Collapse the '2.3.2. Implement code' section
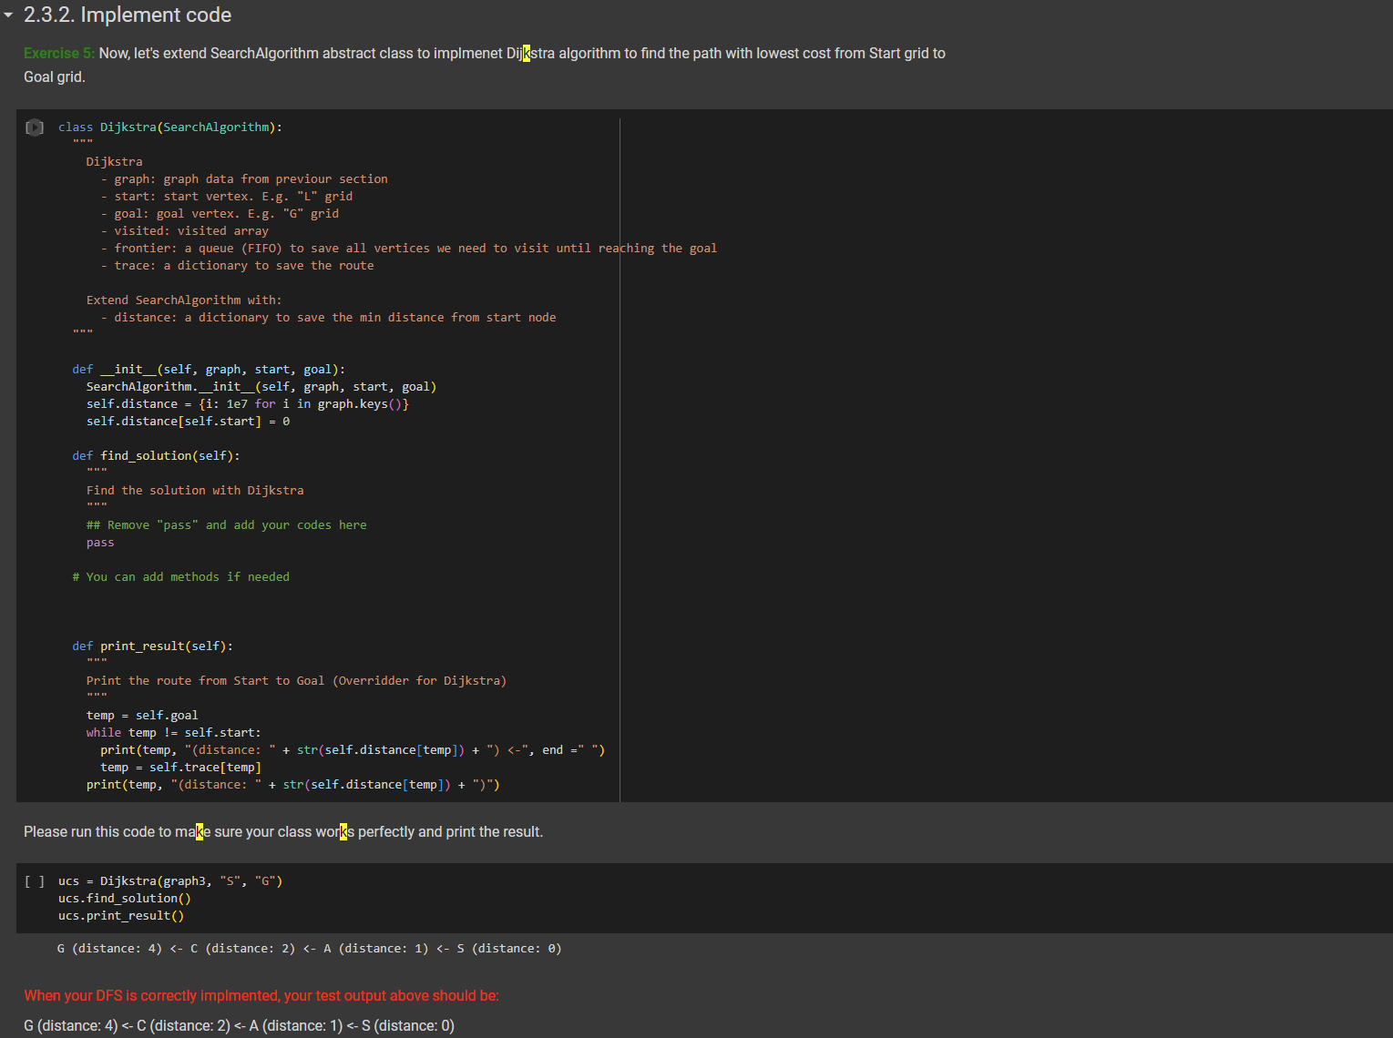 pyautogui.click(x=9, y=15)
